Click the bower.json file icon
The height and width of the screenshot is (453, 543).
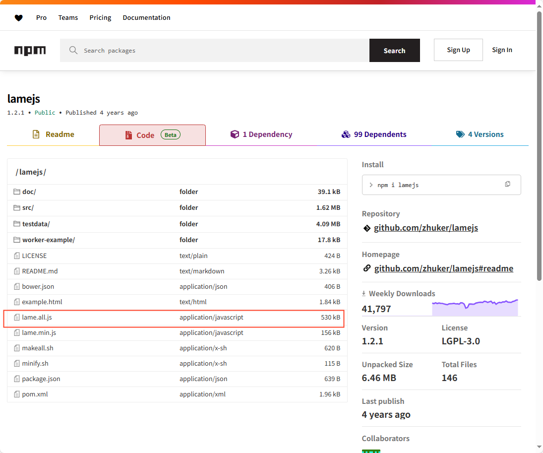point(17,287)
